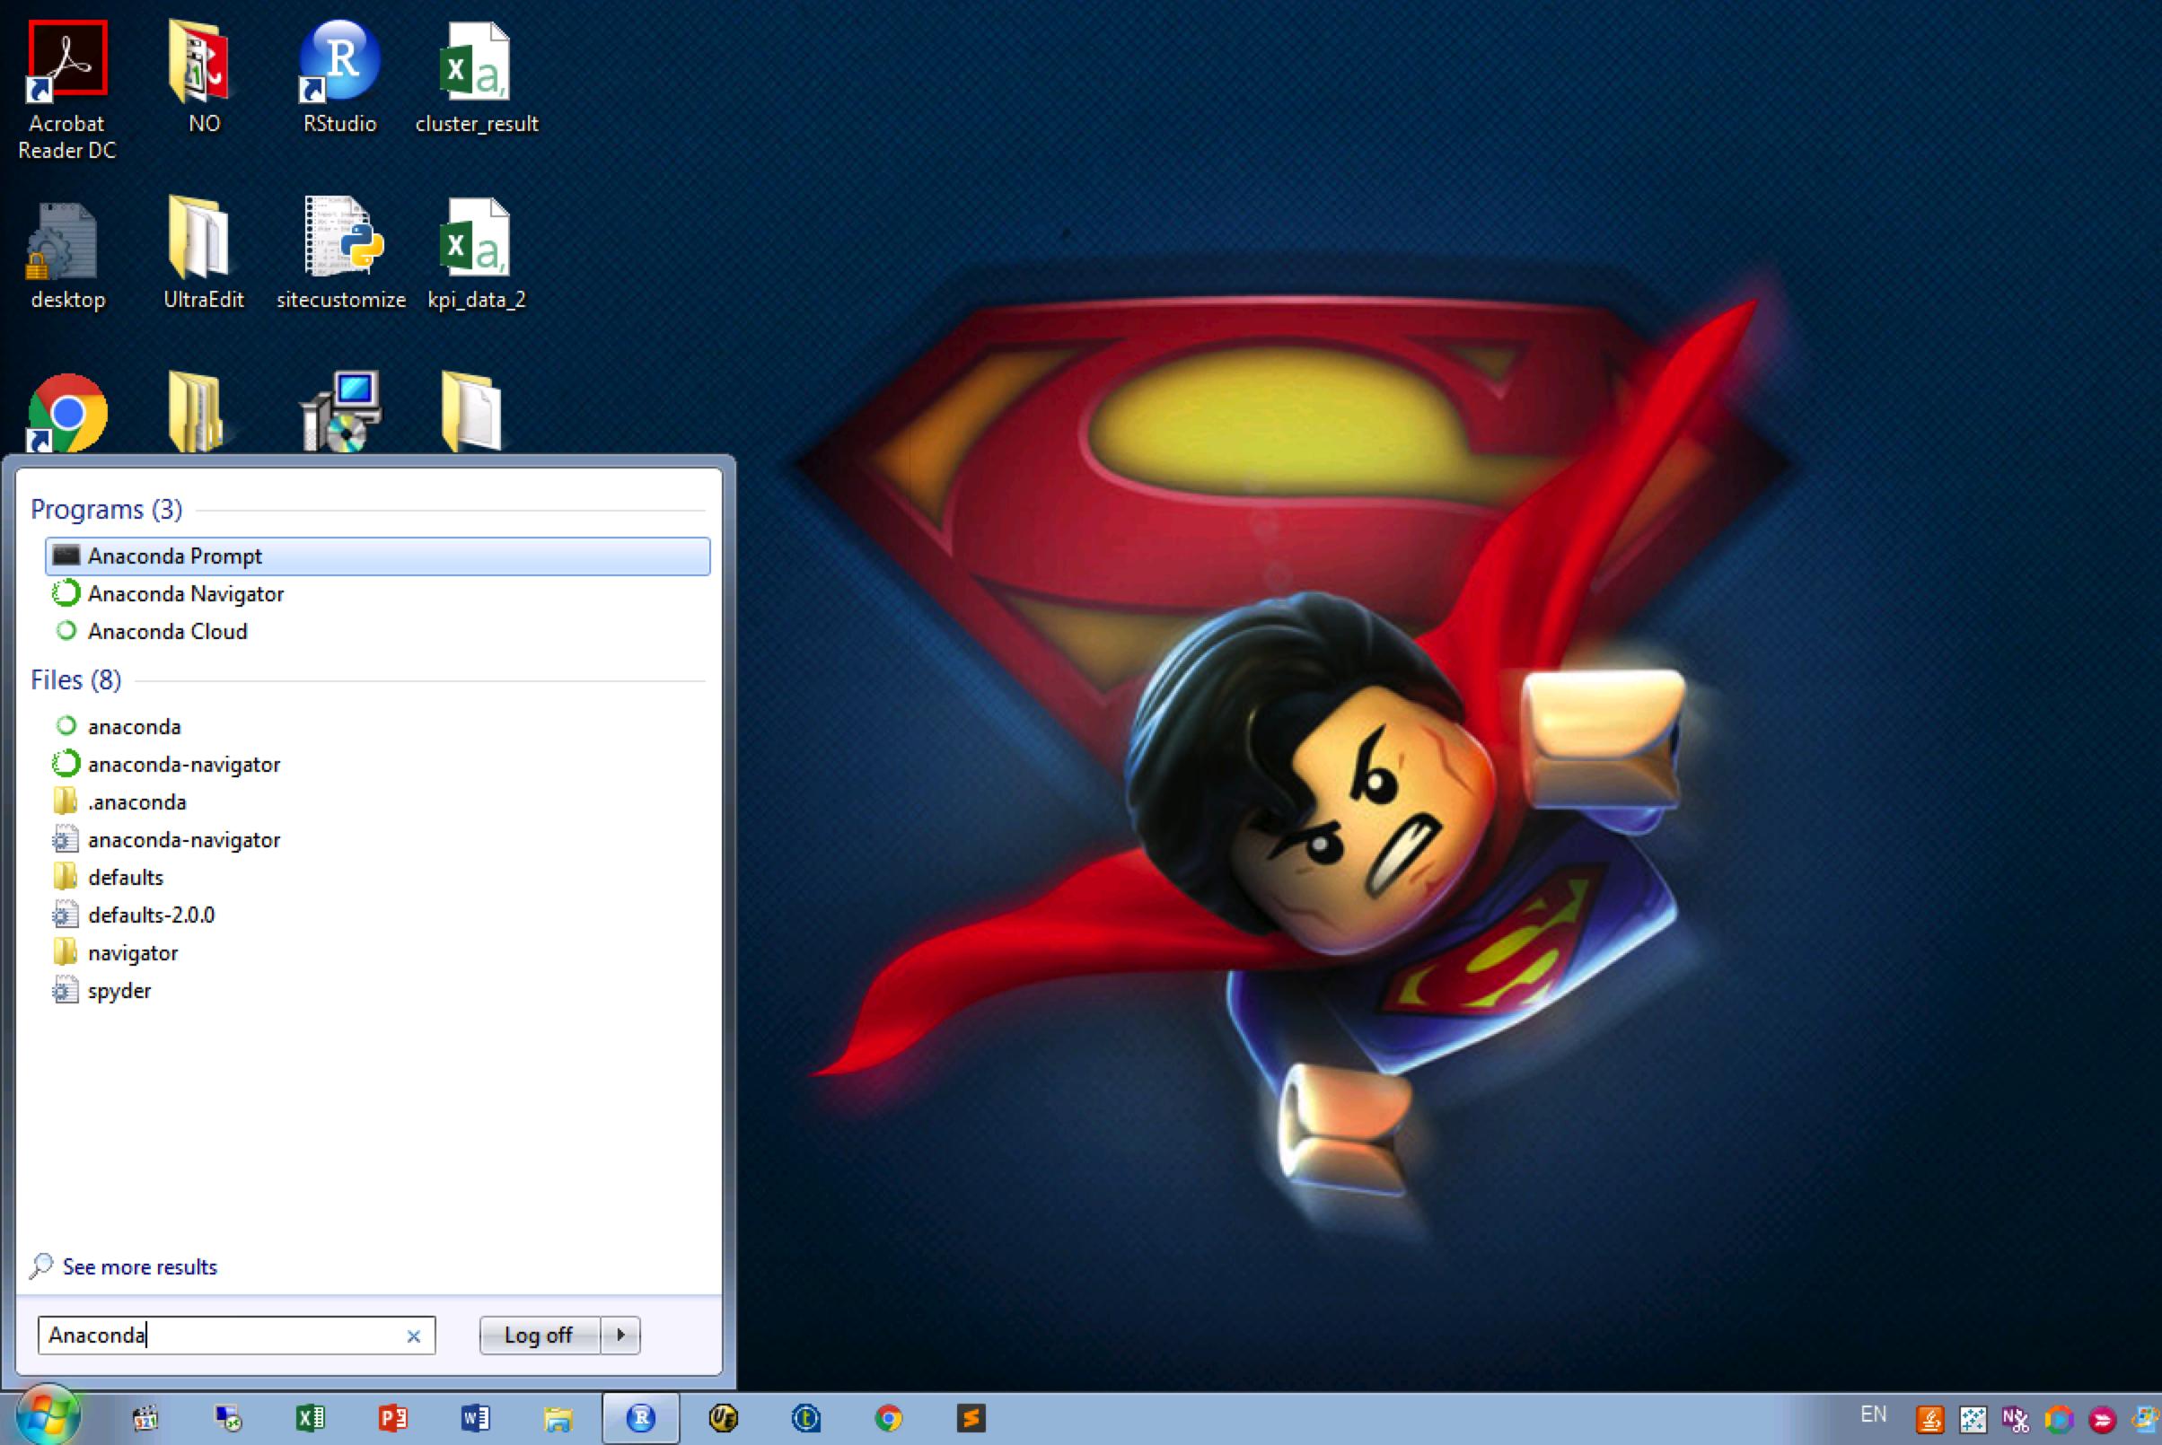Click the EN language indicator
The image size is (2162, 1445).
[1873, 1414]
